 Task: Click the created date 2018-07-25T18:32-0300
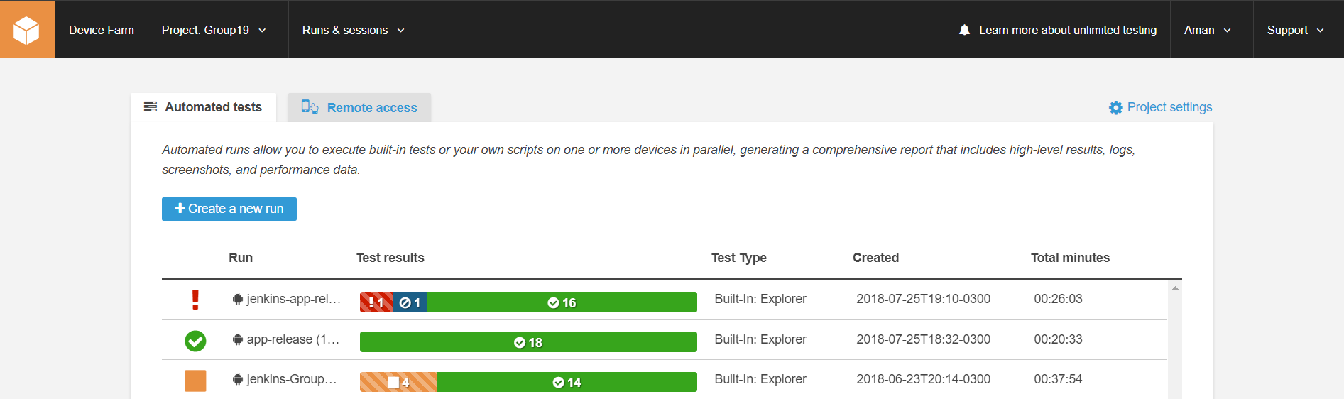coord(923,339)
